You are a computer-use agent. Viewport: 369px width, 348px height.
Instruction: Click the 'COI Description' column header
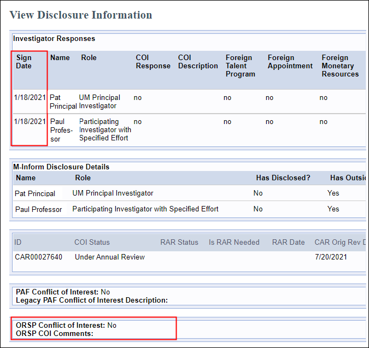pos(198,62)
